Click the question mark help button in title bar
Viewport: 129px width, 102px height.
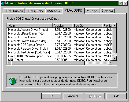tap(121, 3)
